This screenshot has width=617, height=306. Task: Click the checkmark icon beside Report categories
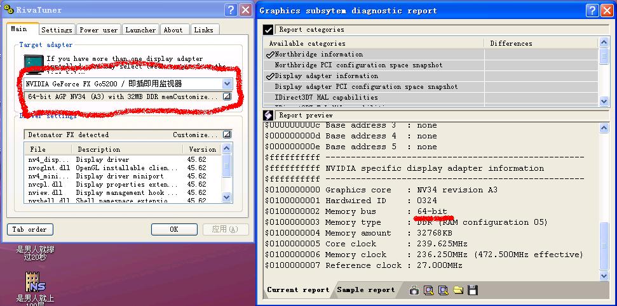click(268, 30)
